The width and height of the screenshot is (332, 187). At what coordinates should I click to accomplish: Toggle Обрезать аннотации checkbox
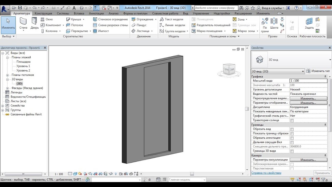point(292,138)
